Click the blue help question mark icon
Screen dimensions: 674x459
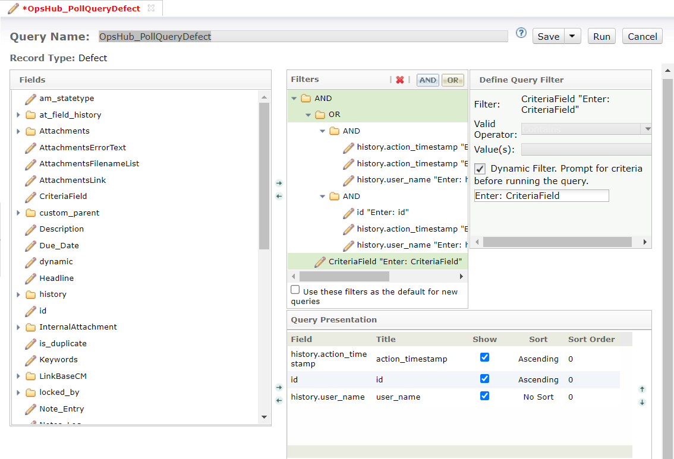click(521, 33)
